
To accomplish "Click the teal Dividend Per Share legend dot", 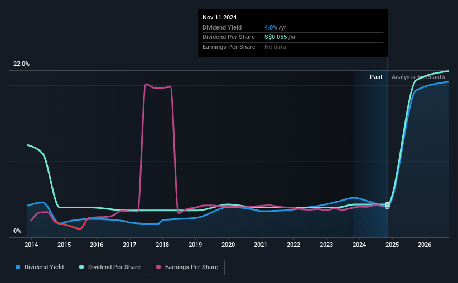I will (x=81, y=267).
